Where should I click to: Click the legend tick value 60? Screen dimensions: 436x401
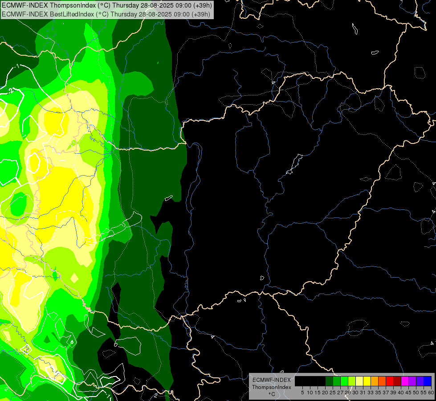pos(431,393)
